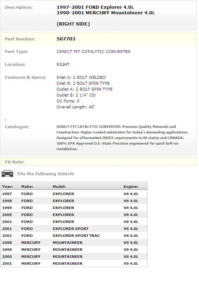Click the Engine column header

point(131,187)
